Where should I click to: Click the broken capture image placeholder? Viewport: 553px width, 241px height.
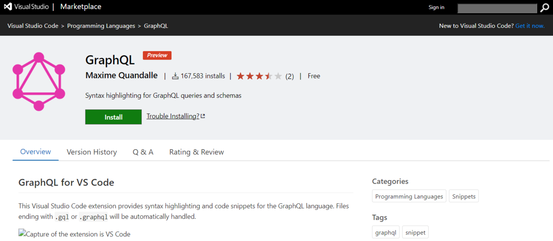click(75, 234)
